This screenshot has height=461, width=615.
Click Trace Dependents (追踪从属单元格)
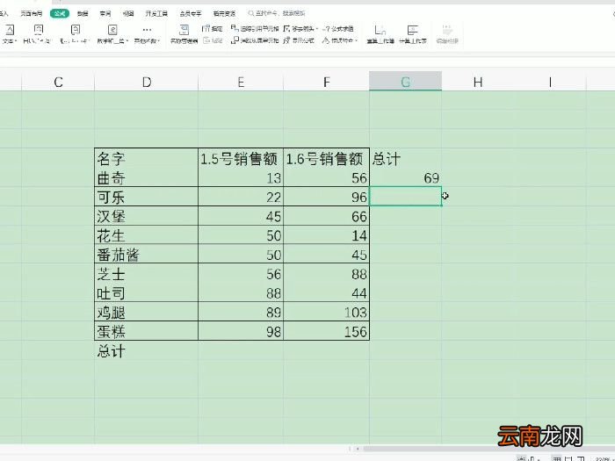255,40
